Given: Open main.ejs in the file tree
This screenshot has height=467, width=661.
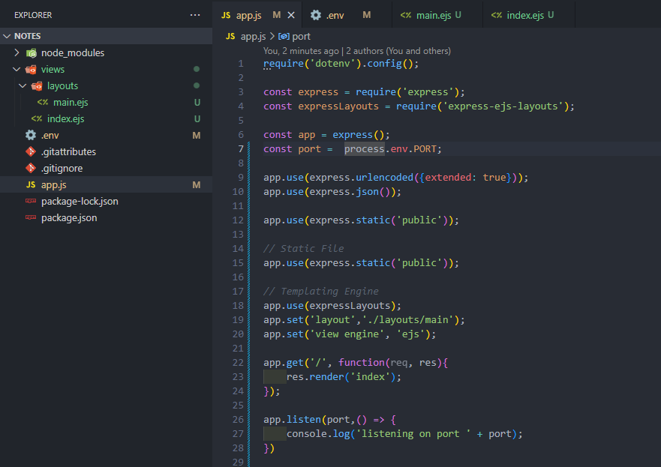Looking at the screenshot, I should 71,103.
